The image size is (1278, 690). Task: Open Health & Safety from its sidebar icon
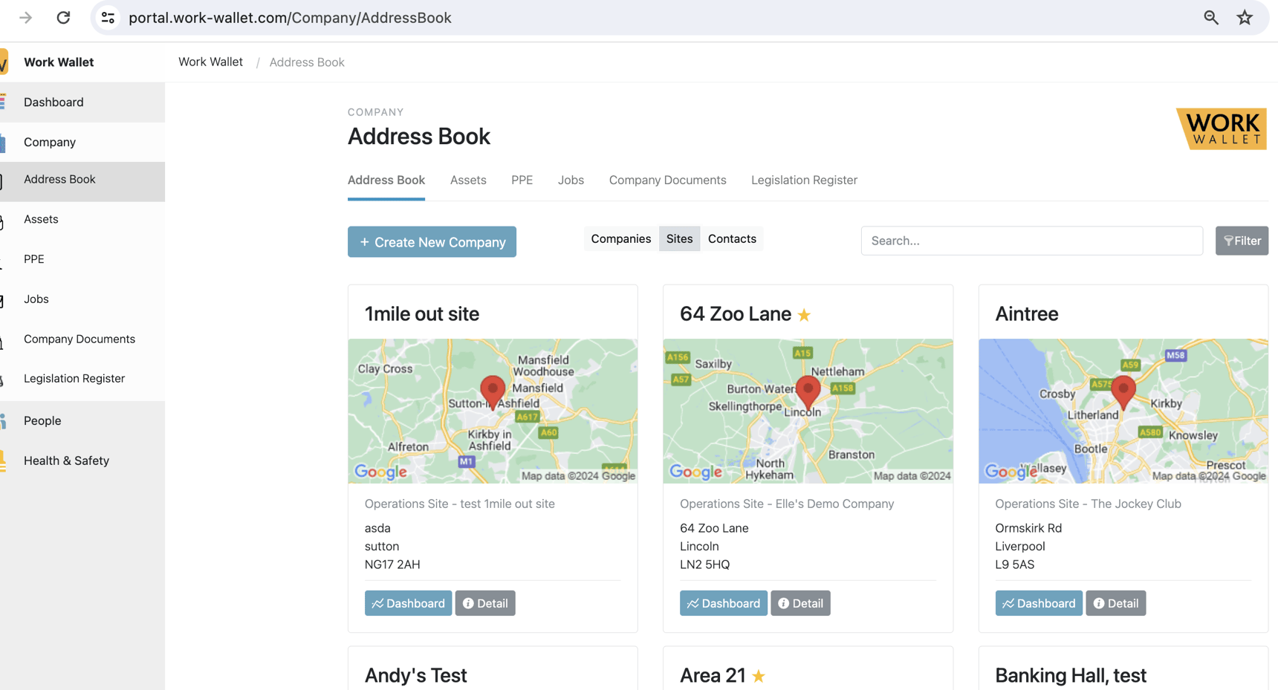[6, 460]
